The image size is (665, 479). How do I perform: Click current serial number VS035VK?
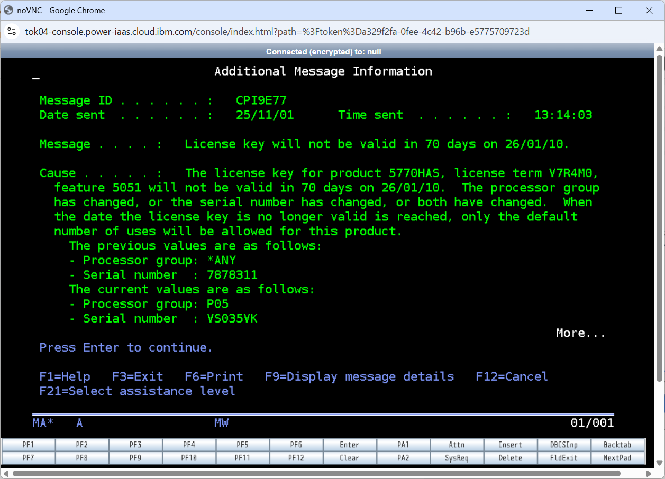tap(232, 318)
